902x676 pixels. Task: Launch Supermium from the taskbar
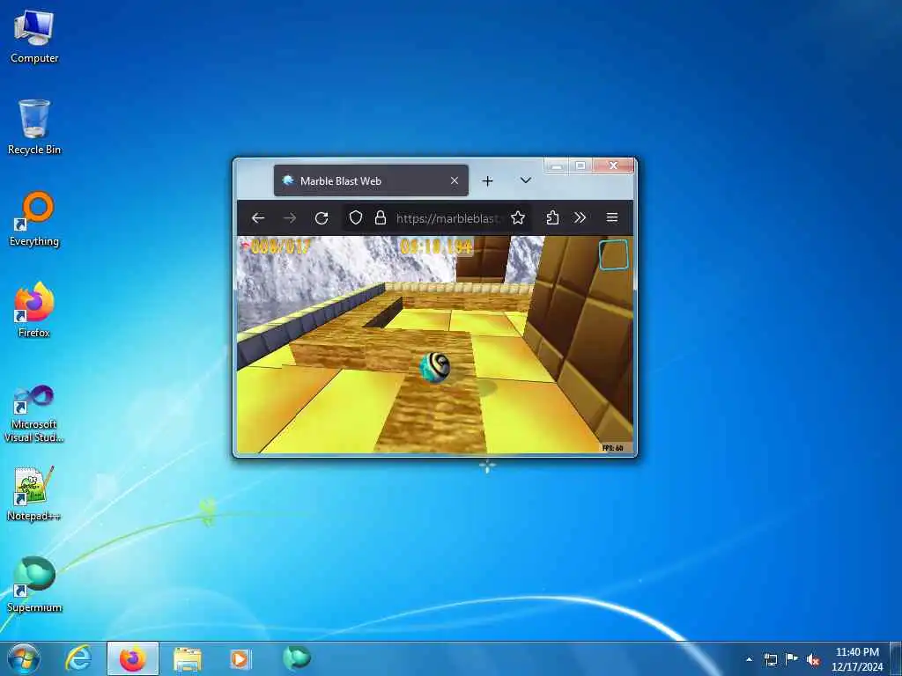[x=297, y=658]
